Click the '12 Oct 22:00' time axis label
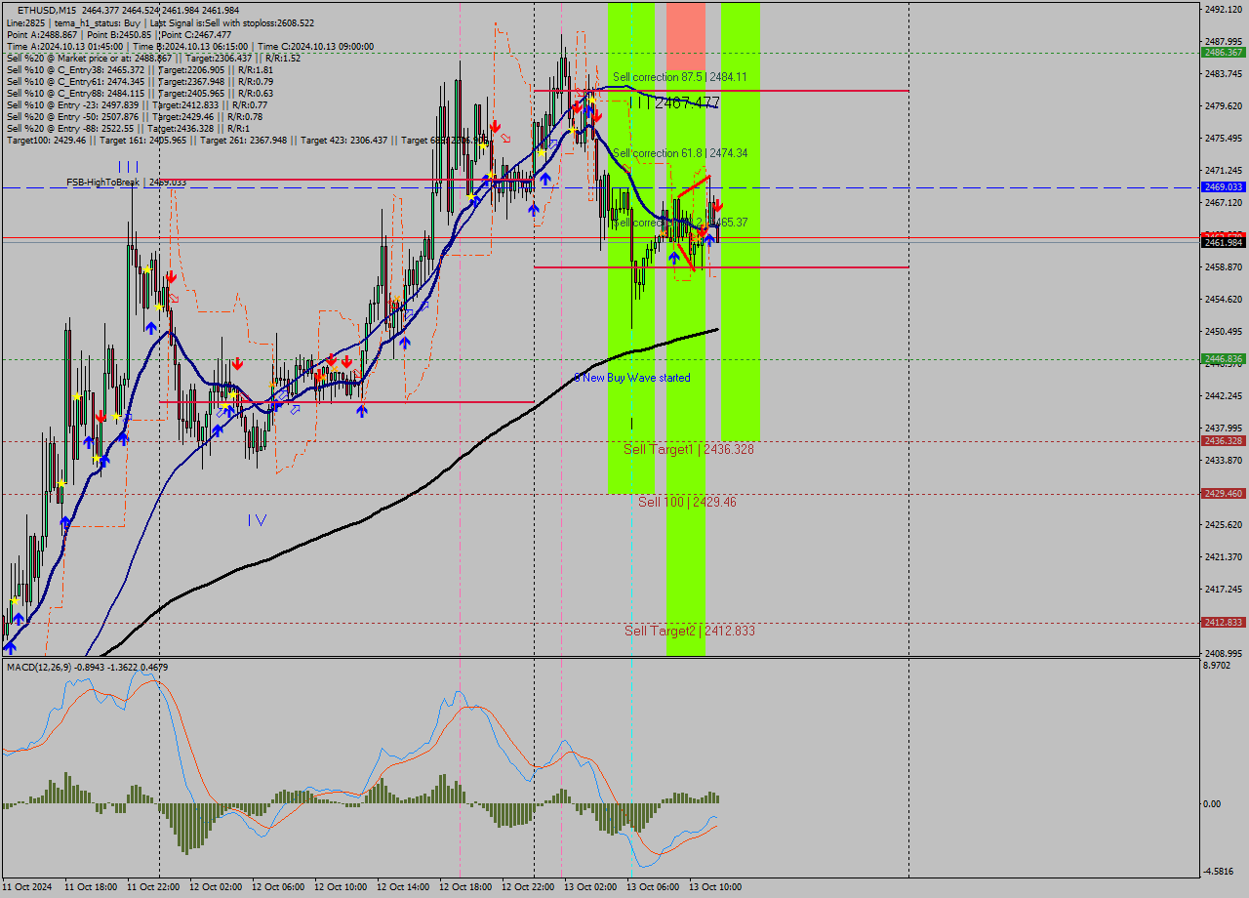The height and width of the screenshot is (898, 1249). click(x=528, y=887)
